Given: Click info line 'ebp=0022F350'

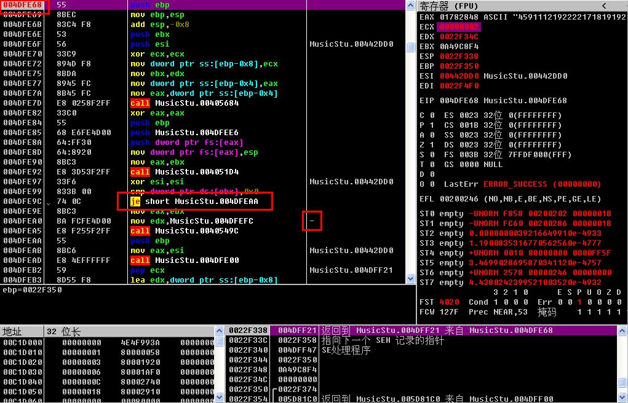Looking at the screenshot, I should [x=32, y=290].
